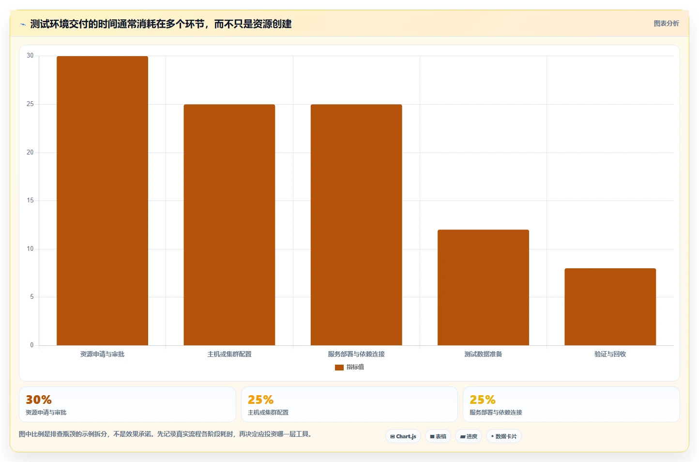Screen dimensions: 699x462
Task: Click the 表格 tag
Action: [438, 436]
